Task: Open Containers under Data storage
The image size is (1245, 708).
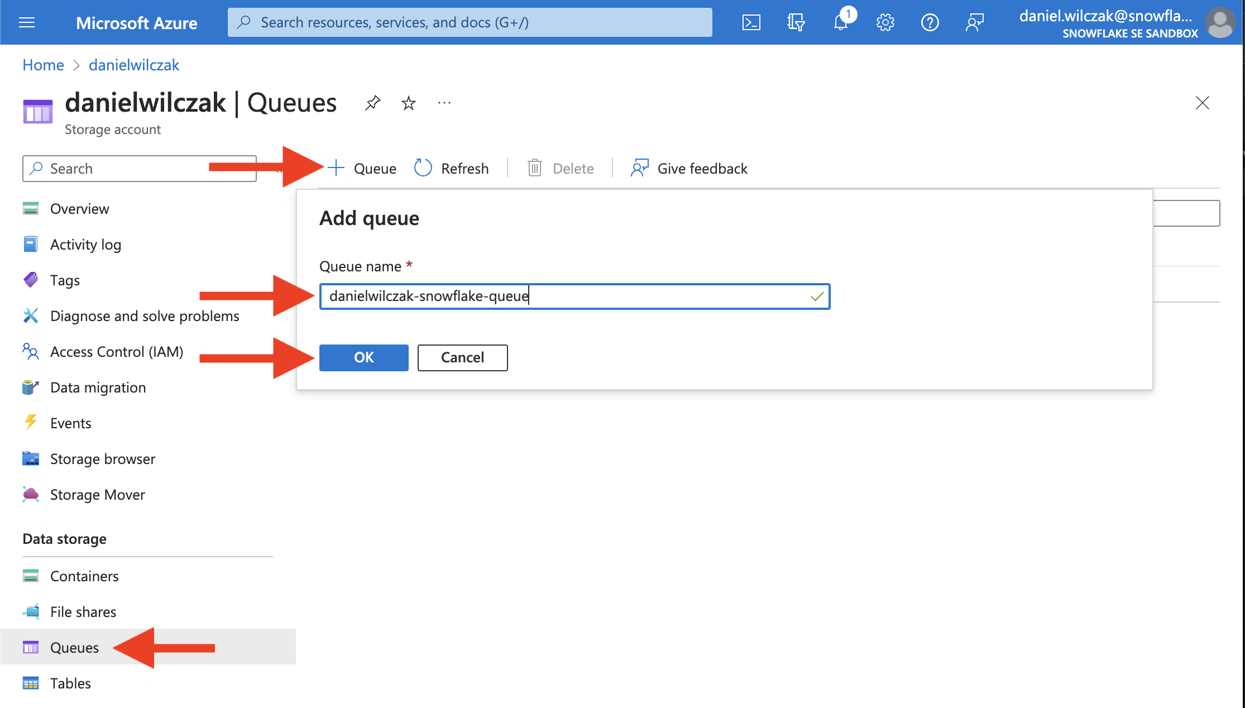Action: pos(84,576)
